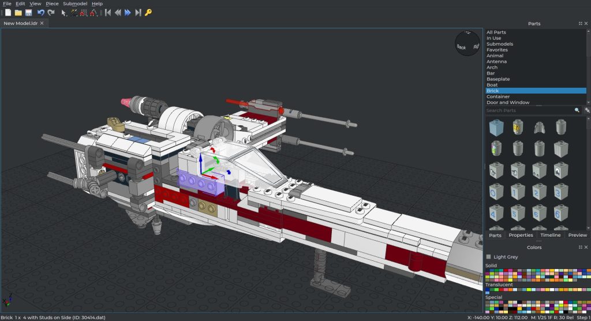Select the brick printed with number 4
The height and width of the screenshot is (321, 591).
(x=496, y=212)
